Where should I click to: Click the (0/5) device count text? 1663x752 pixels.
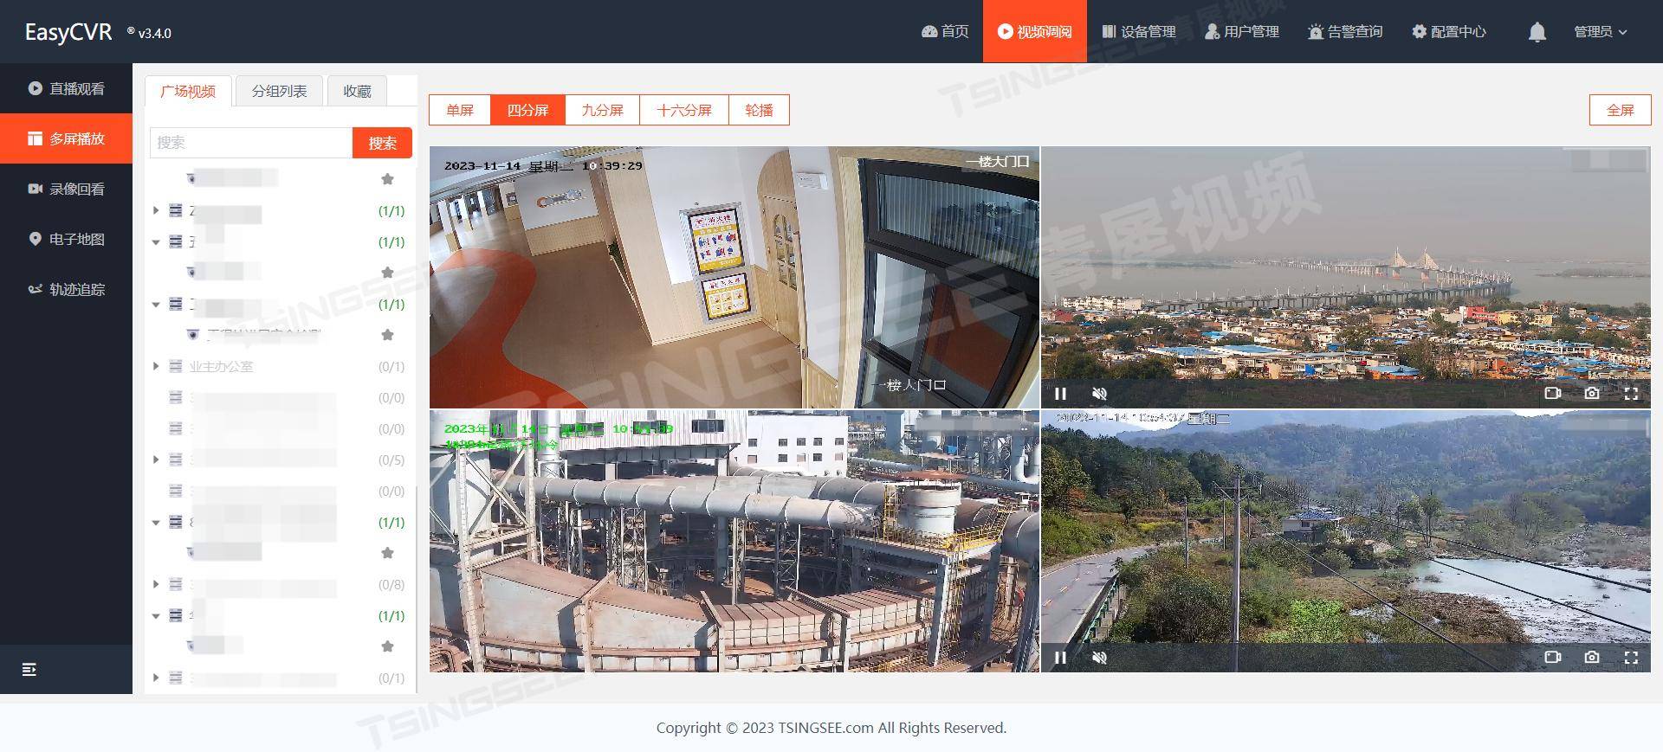click(391, 460)
